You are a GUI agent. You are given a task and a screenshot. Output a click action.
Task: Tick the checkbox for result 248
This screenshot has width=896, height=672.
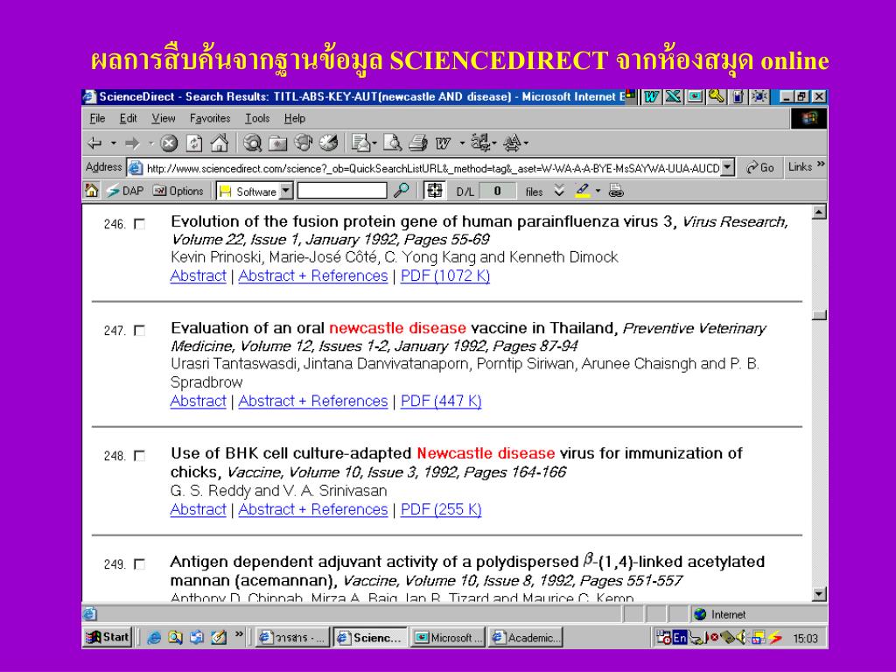139,455
